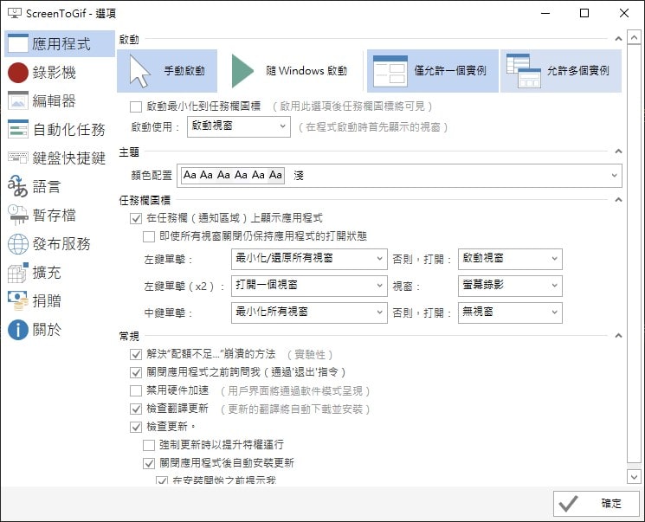The image size is (645, 522).
Task: Click the blue 關於 info icon
Action: coord(18,330)
